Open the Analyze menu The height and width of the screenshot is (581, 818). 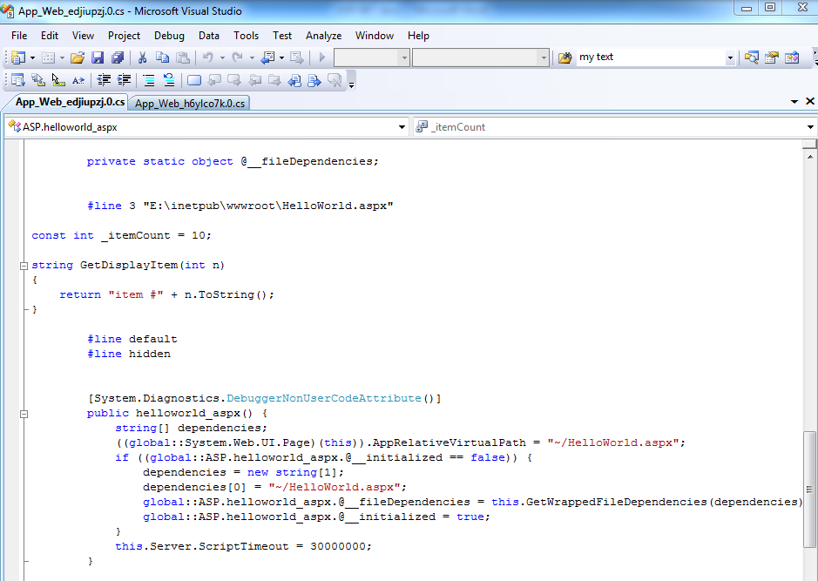(323, 36)
